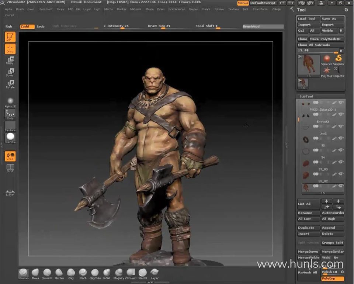This screenshot has width=354, height=284.
Task: Open the Texture menu
Action: [233, 9]
